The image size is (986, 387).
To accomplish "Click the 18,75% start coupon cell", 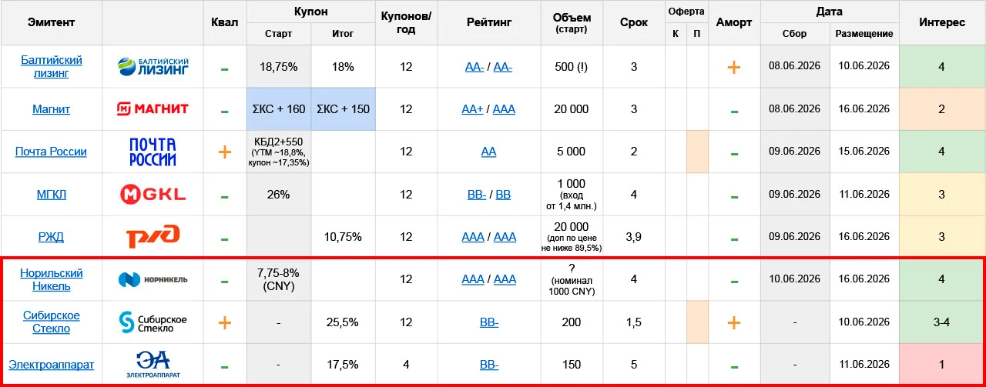I will click(x=278, y=67).
